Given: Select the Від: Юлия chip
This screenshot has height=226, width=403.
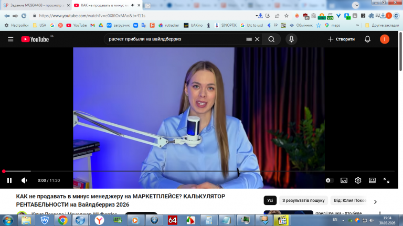Looking at the screenshot, I should [350, 200].
